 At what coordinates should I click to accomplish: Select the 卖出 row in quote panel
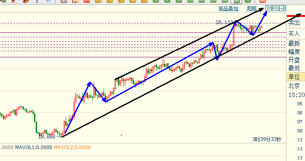(x=296, y=23)
